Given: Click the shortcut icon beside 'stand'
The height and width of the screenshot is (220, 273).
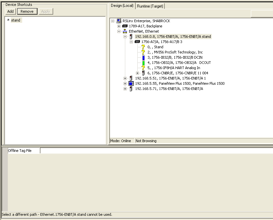Looking at the screenshot, I should (x=8, y=20).
